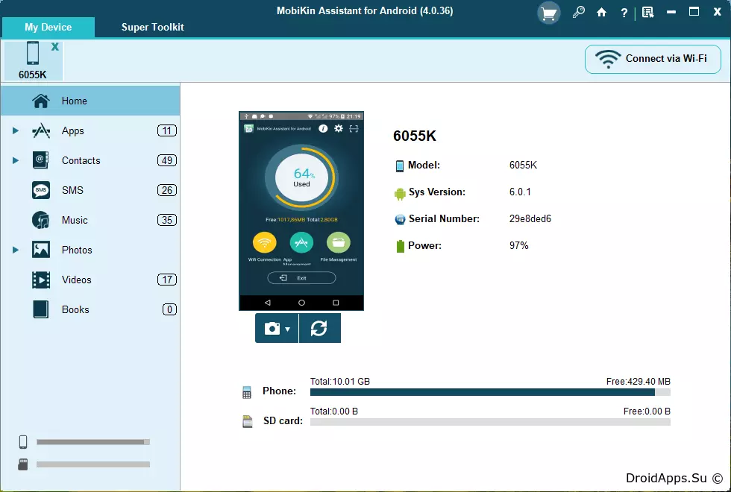Screen dimensions: 731x492
Task: Take a screenshot with the camera button
Action: click(x=272, y=329)
